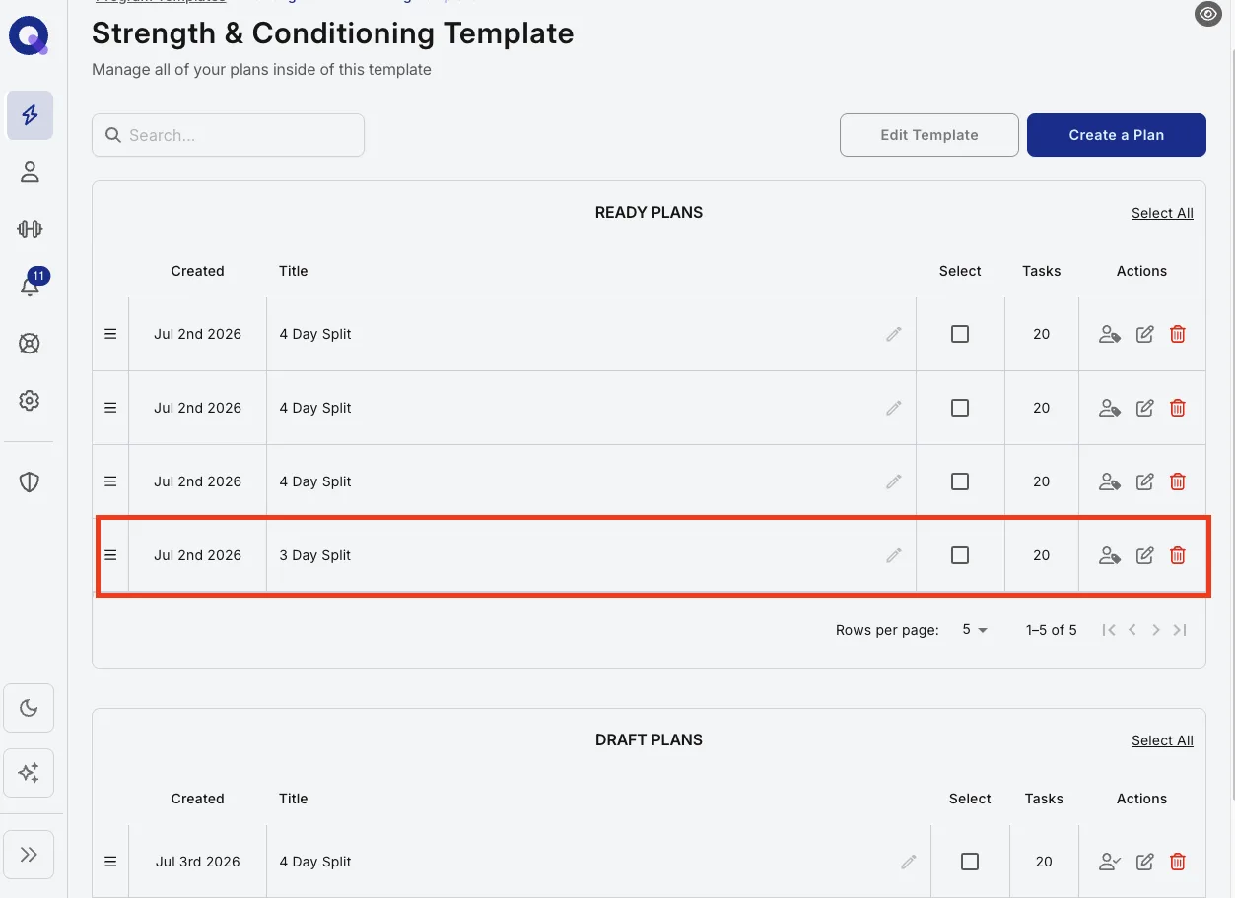Screen dimensions: 1235x898
Task: Tick the checkbox for the Jul 3rd 2026 draft plan
Action: point(970,862)
